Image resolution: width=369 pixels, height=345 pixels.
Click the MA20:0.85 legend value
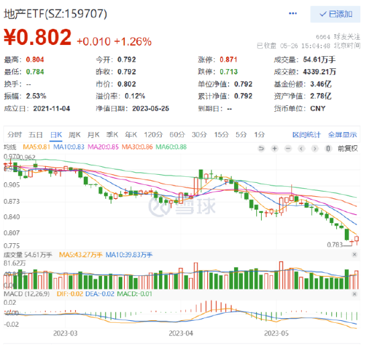coord(103,147)
